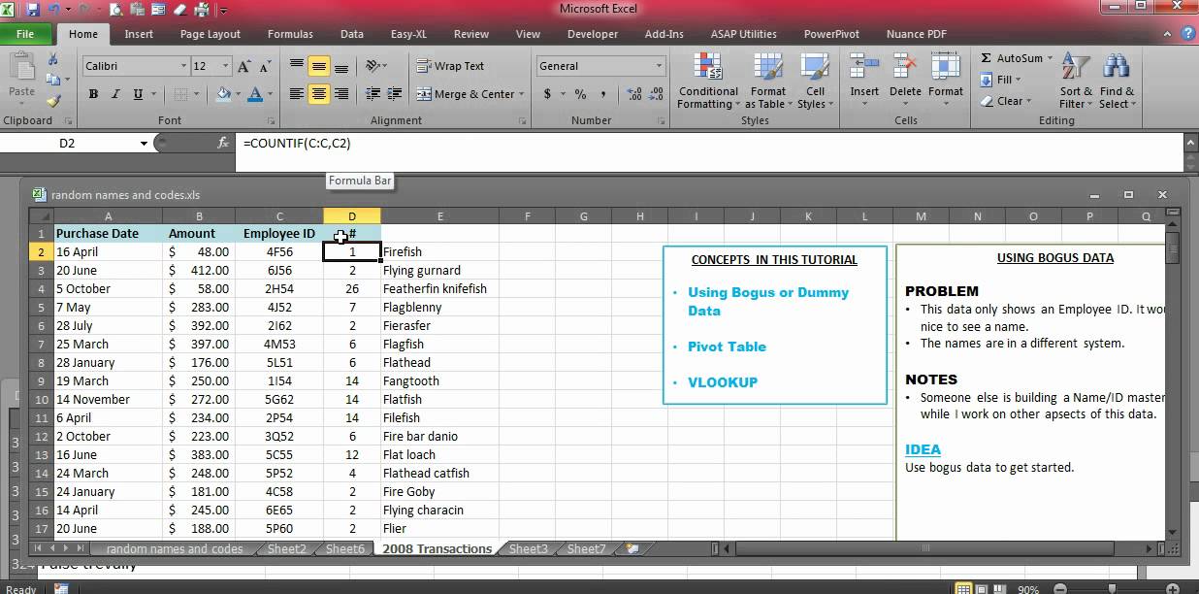Open the PowerPivot ribbon tab
This screenshot has width=1199, height=594.
(831, 33)
